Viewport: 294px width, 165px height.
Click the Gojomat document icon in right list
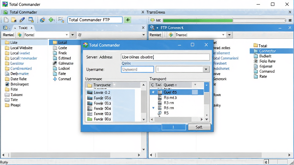(256, 66)
